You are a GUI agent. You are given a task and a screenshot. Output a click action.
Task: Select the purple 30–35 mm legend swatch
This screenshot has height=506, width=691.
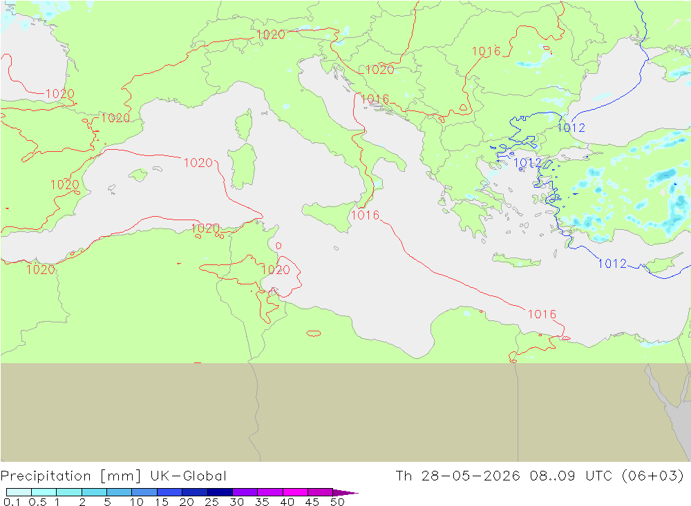(x=245, y=492)
